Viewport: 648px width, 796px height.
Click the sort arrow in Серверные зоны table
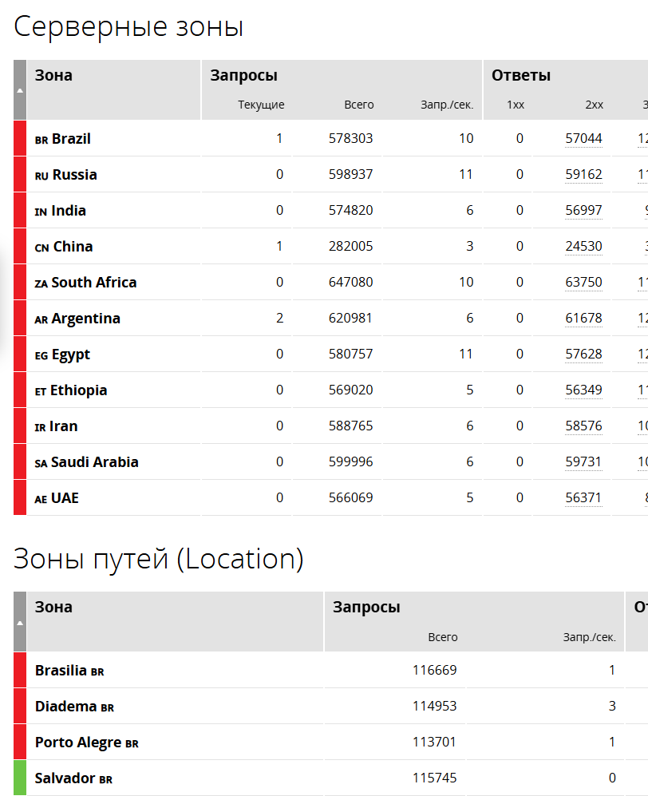[x=20, y=90]
